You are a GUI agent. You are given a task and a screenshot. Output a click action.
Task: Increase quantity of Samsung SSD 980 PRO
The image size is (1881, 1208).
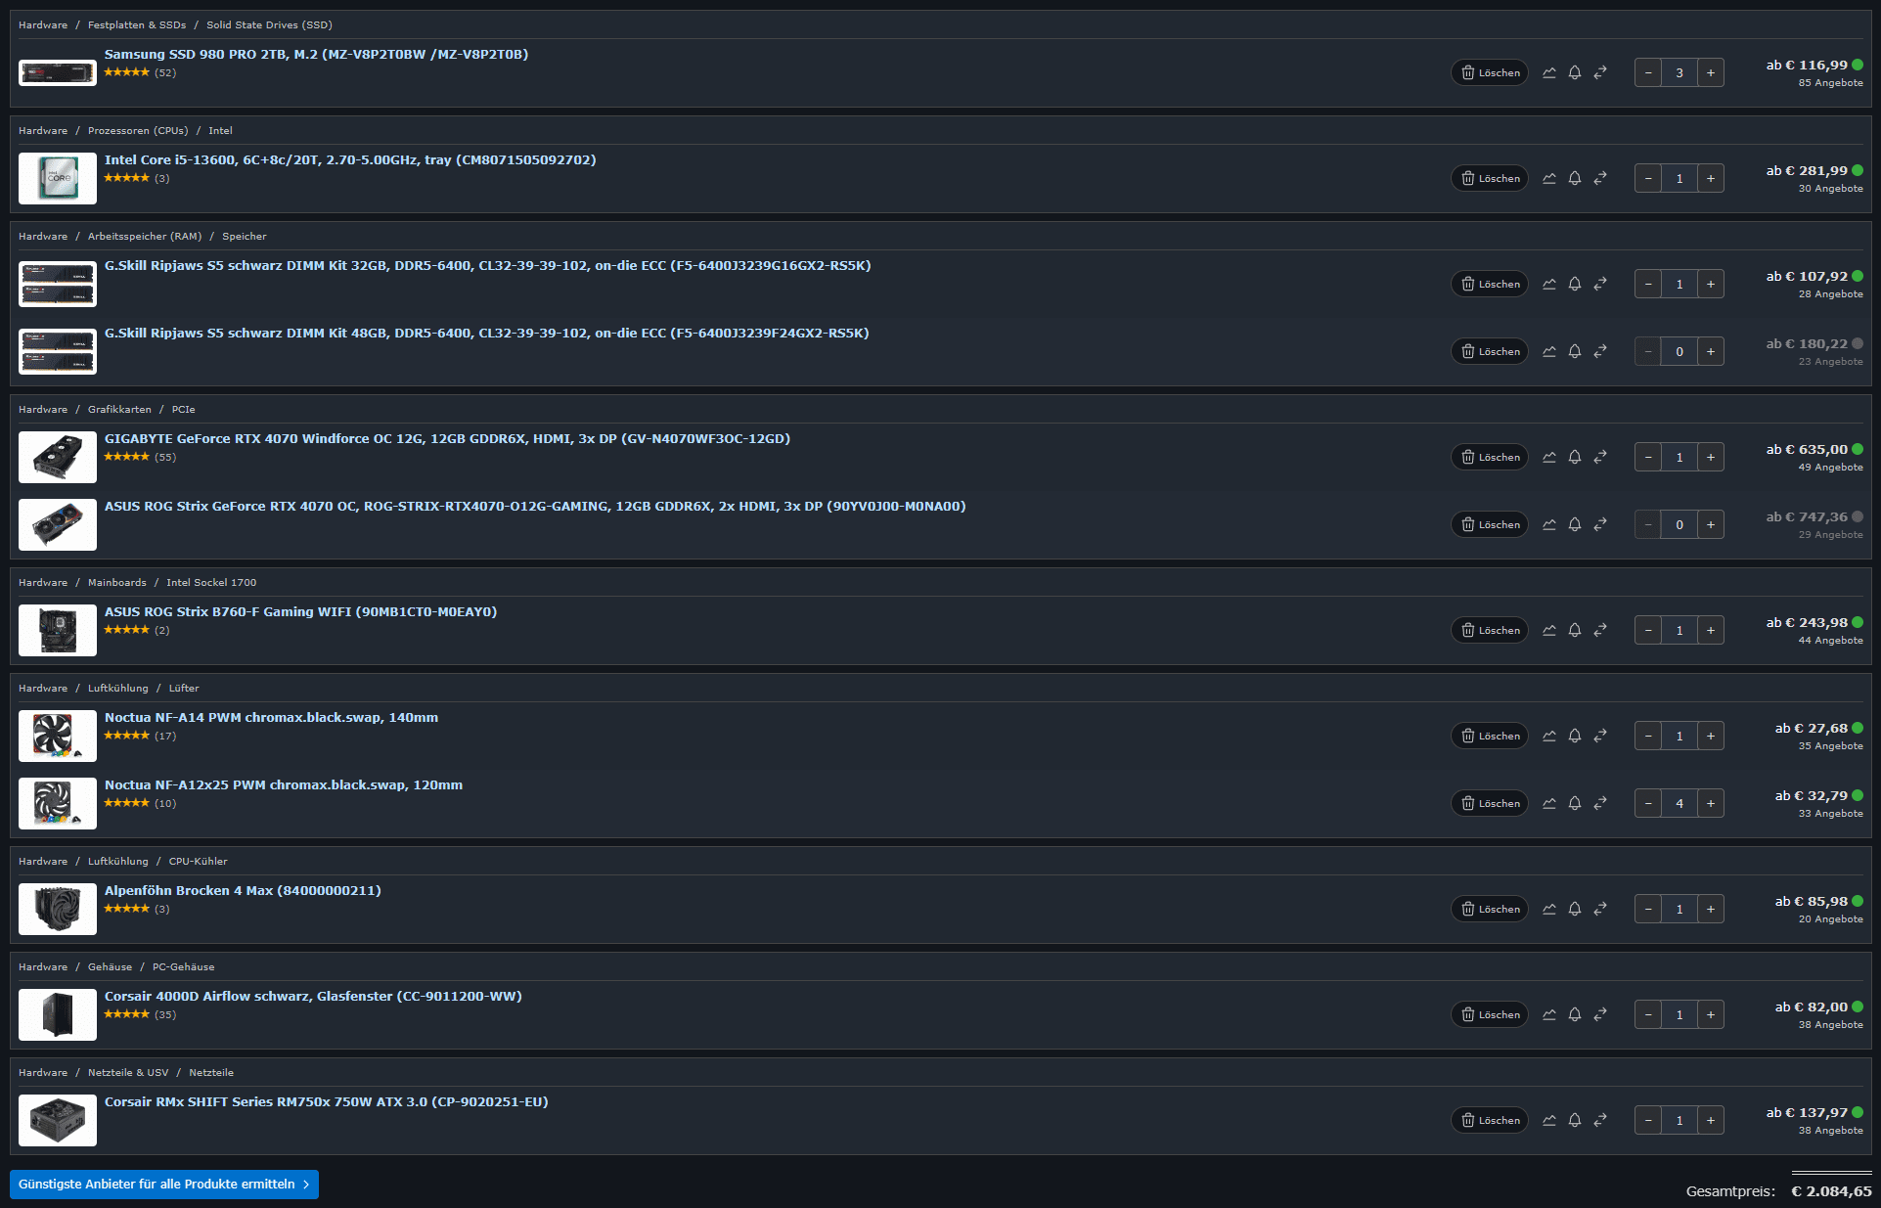(1711, 72)
